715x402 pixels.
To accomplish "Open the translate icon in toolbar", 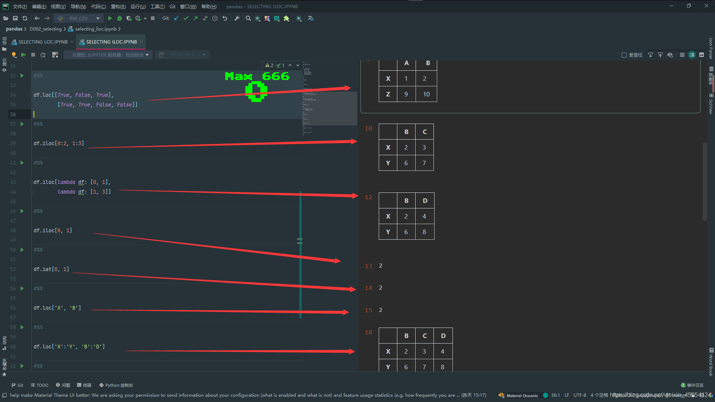I will [311, 18].
